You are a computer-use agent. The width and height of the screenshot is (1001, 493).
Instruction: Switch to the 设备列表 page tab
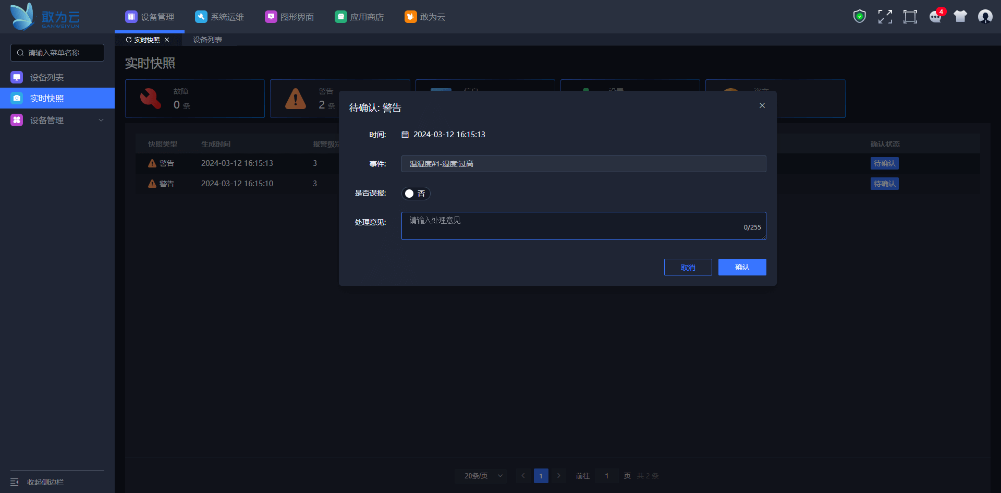pyautogui.click(x=207, y=40)
